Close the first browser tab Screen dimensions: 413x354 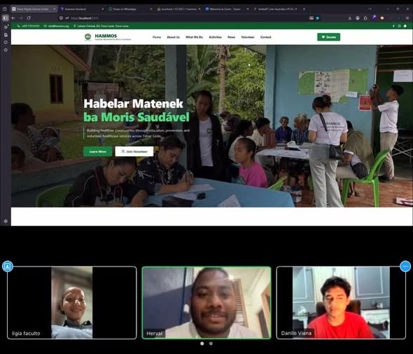55,9
